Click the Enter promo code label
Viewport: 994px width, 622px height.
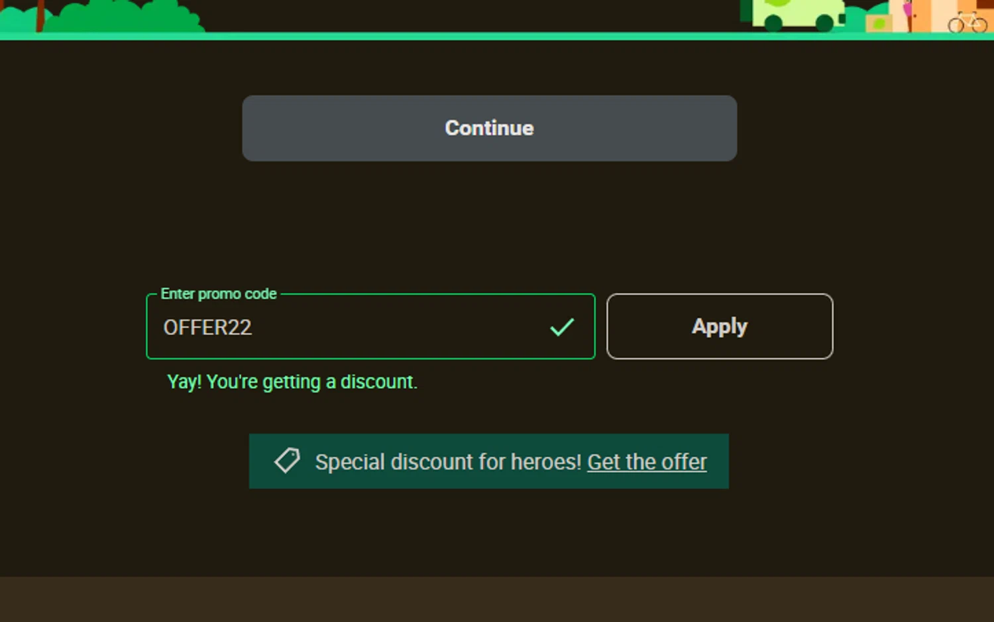coord(219,294)
